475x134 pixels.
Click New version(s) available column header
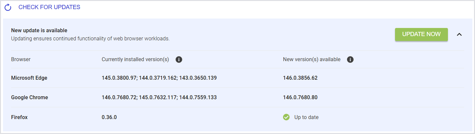[x=312, y=60]
